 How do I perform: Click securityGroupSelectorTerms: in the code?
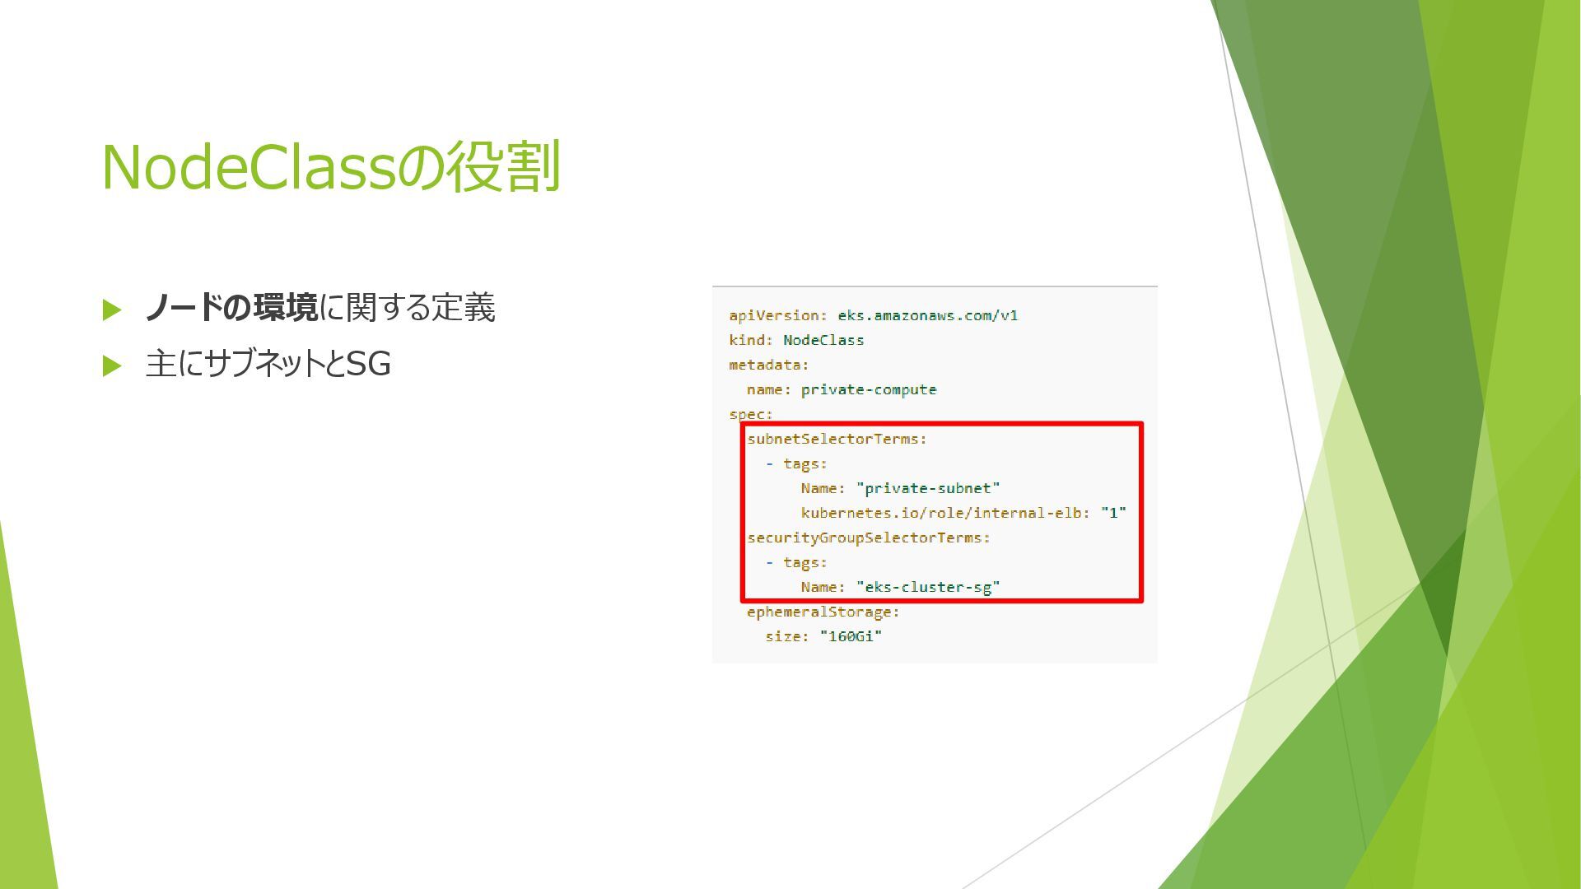868,538
